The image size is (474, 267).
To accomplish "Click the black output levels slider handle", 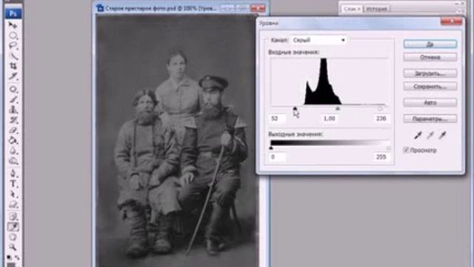I will coord(271,148).
